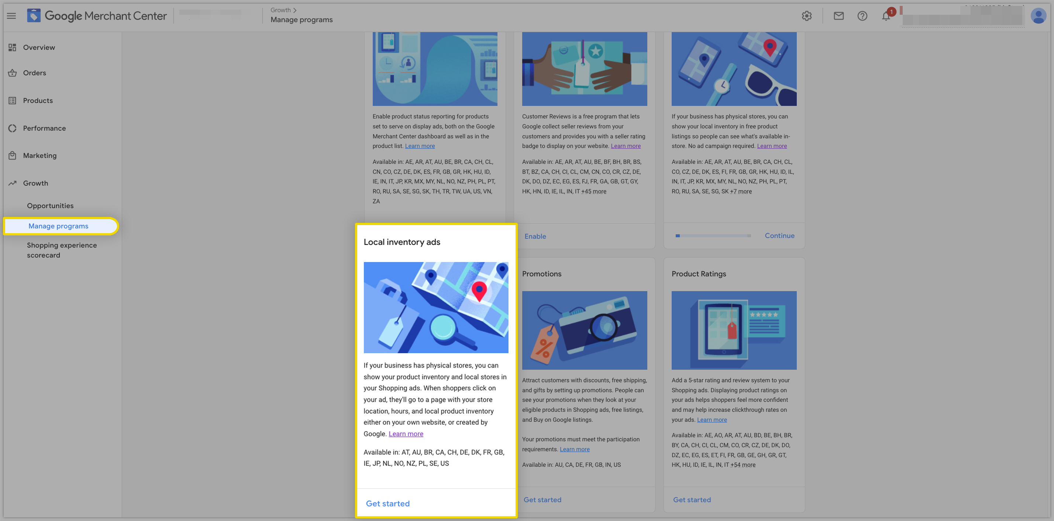Open the user account avatar
This screenshot has width=1054, height=521.
pos(1038,16)
